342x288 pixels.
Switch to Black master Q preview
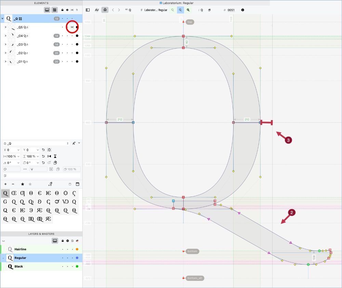[x=188, y=10]
